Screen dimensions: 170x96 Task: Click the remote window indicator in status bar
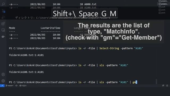(2, 86)
